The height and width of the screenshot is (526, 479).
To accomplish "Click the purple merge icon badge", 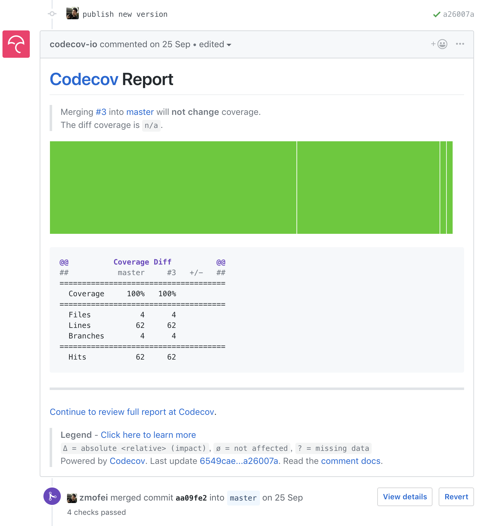I will tap(52, 496).
